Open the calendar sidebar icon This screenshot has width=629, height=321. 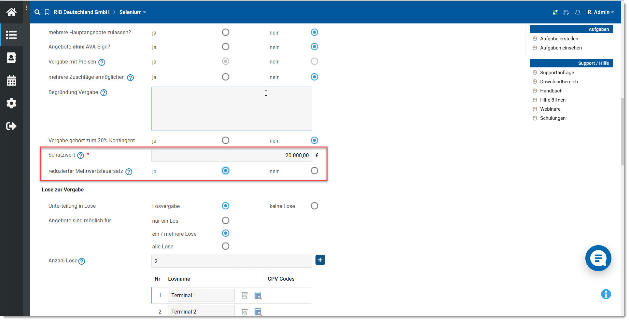point(11,80)
